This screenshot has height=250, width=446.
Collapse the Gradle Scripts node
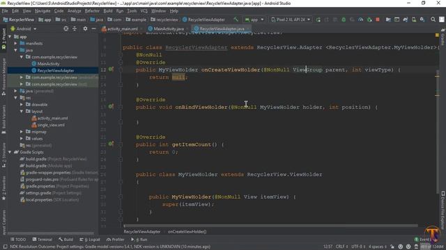(x=10, y=152)
